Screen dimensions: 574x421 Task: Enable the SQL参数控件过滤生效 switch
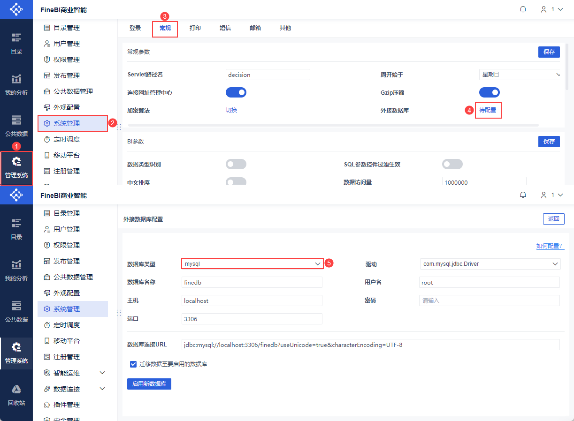point(452,164)
